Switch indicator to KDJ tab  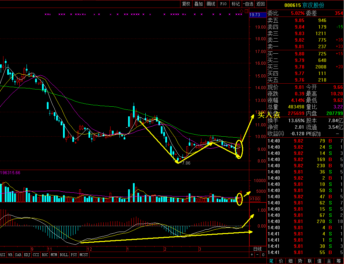[x=27, y=255]
